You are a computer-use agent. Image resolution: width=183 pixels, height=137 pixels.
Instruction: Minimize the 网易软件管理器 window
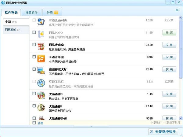click(x=168, y=2)
